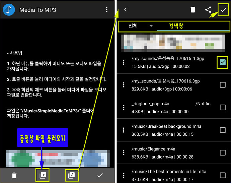The width and height of the screenshot is (231, 183).
Task: Tap the "4.3KB | audio/m4a | 00:00:00" details
Action: 160,112
